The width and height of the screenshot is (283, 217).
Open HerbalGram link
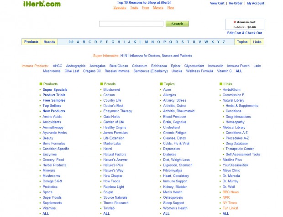coord(231,89)
